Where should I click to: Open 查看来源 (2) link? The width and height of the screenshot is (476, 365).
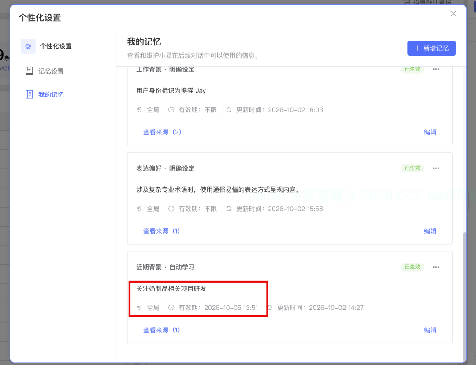click(x=162, y=132)
